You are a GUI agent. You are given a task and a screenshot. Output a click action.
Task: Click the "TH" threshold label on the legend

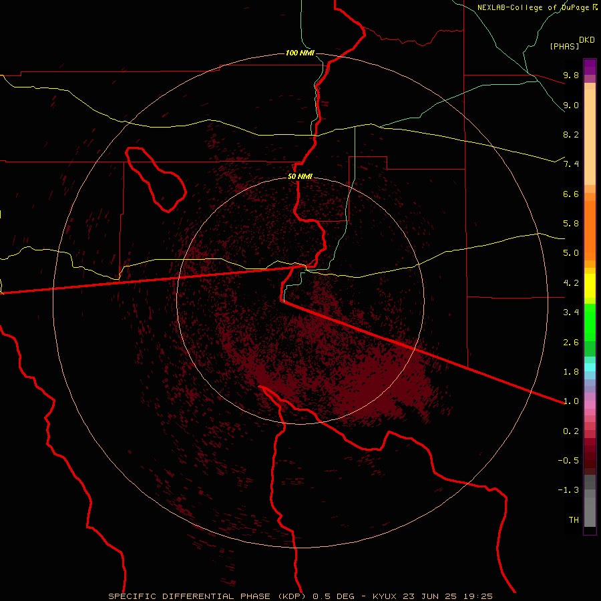574,520
